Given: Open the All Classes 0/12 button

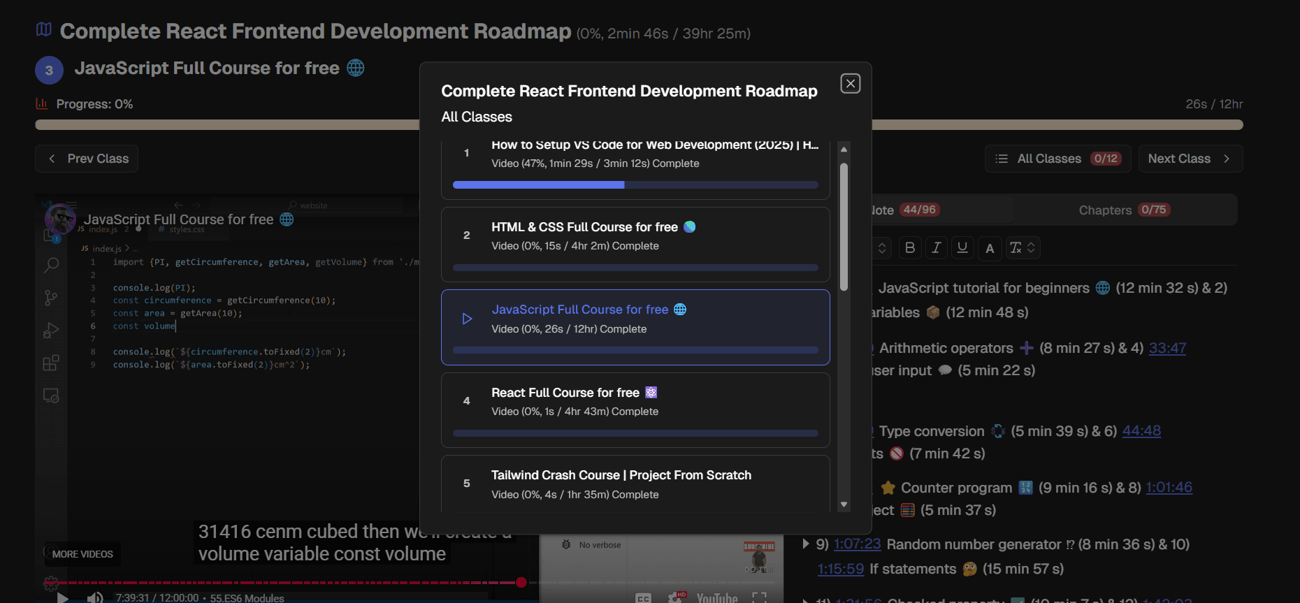Looking at the screenshot, I should tap(1057, 159).
